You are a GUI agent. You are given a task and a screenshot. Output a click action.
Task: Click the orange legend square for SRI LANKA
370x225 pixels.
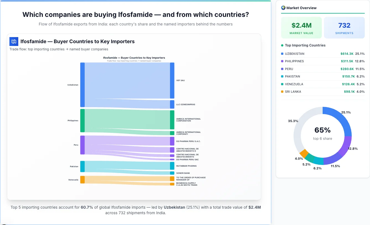(283, 92)
